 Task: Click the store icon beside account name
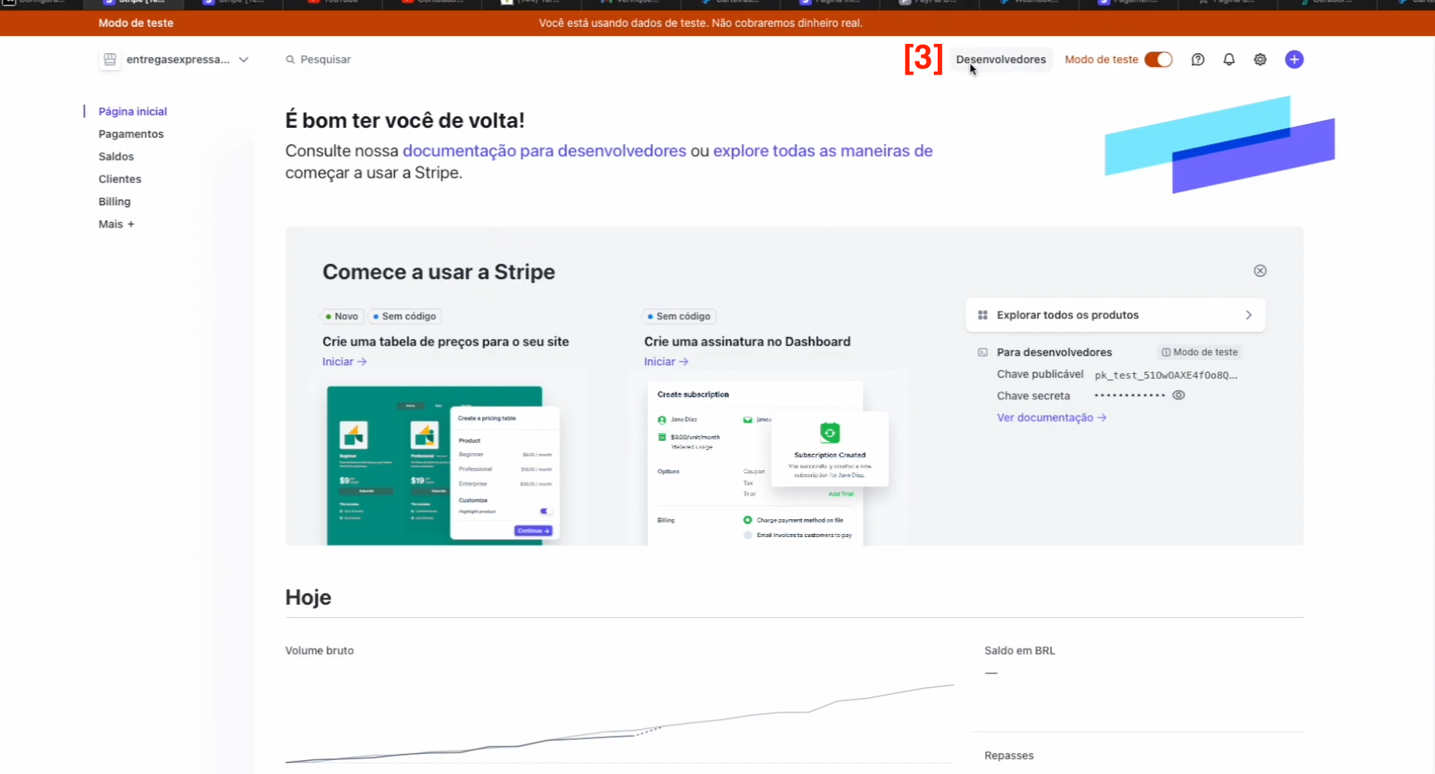(x=110, y=59)
